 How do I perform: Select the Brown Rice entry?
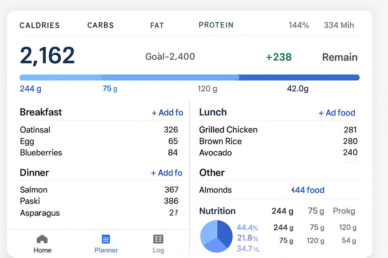click(220, 141)
